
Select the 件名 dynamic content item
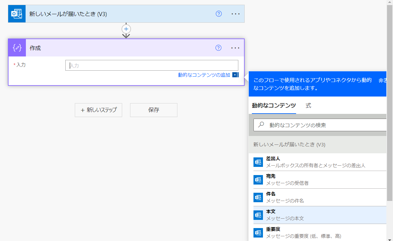tap(320, 197)
